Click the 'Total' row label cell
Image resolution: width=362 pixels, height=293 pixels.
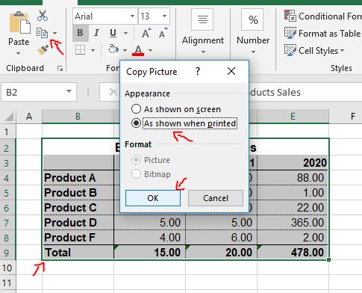click(x=78, y=253)
